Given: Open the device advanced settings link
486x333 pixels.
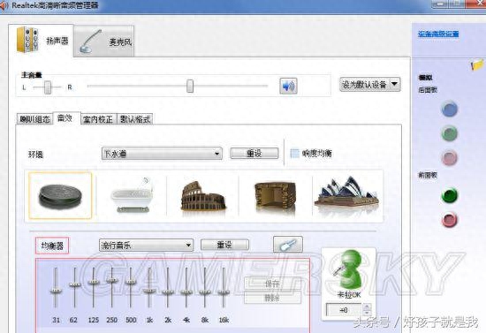Looking at the screenshot, I should (x=438, y=34).
